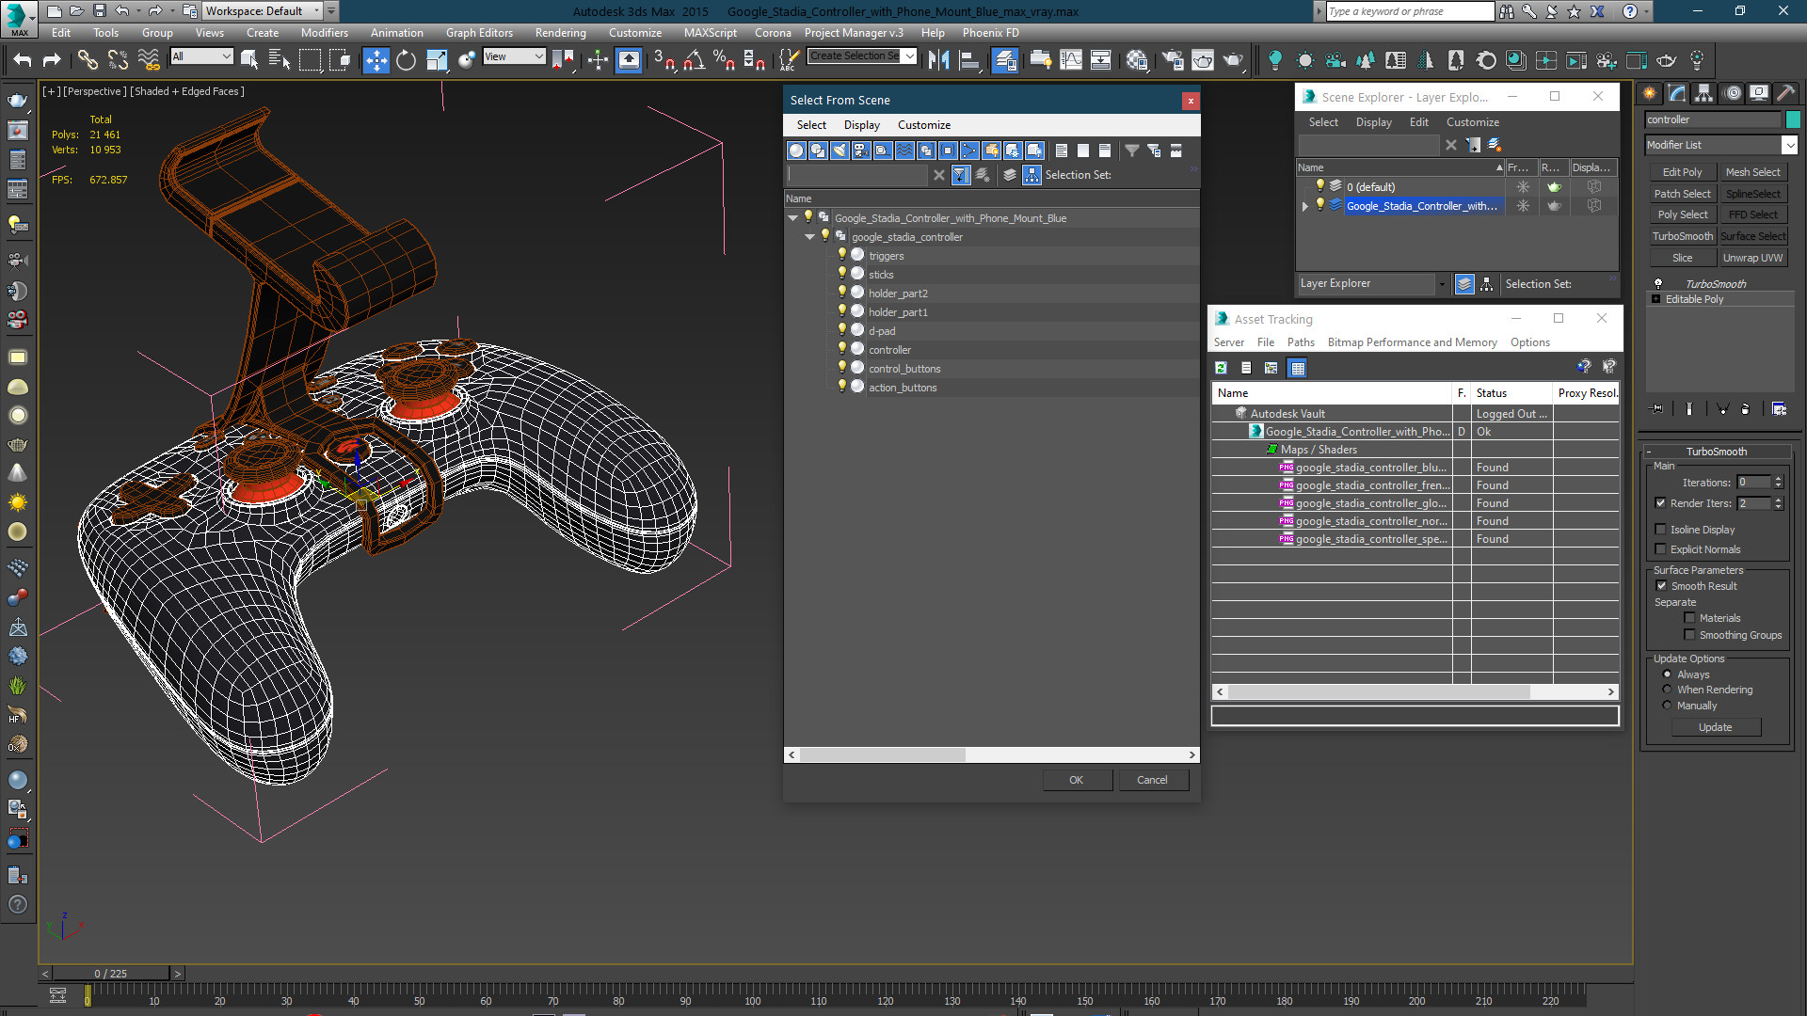Click the Slice modifier button
This screenshot has width=1807, height=1016.
point(1682,258)
